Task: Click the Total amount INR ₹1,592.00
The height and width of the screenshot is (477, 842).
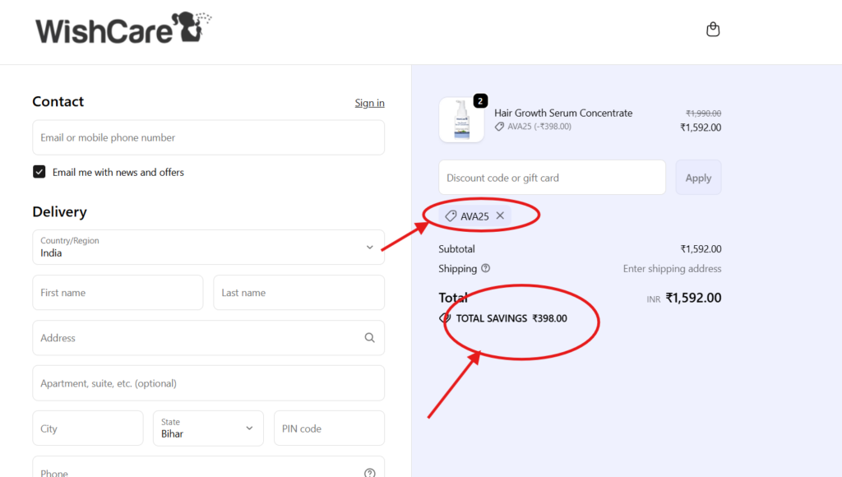Action: click(684, 298)
